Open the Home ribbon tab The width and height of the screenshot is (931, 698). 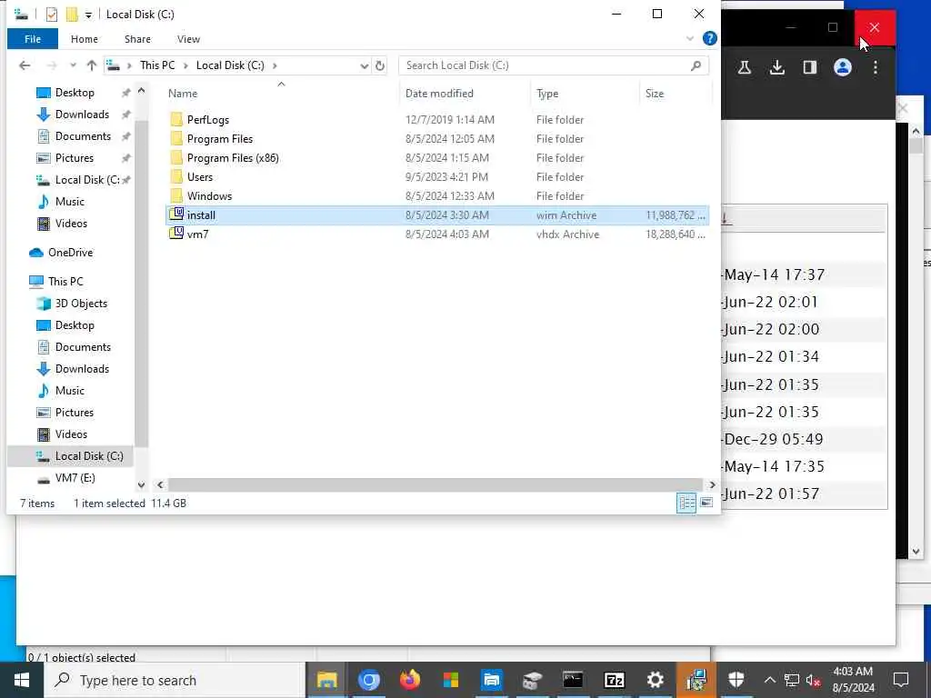[x=85, y=39]
